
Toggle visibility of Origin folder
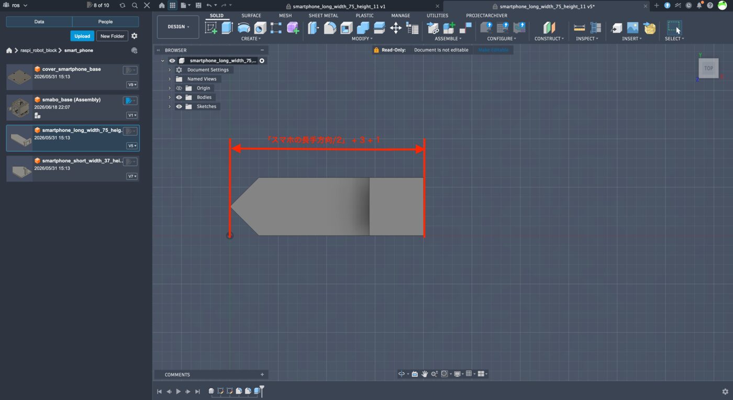tap(179, 88)
